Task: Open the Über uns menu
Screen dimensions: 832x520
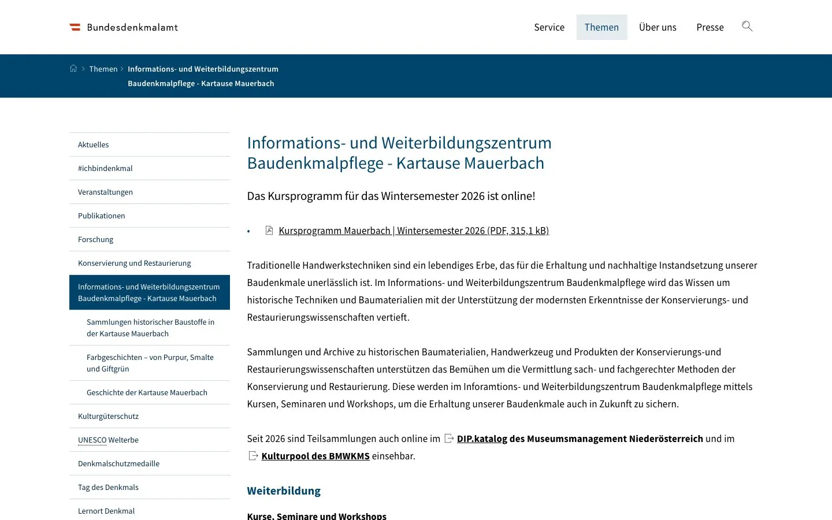Action: (658, 27)
